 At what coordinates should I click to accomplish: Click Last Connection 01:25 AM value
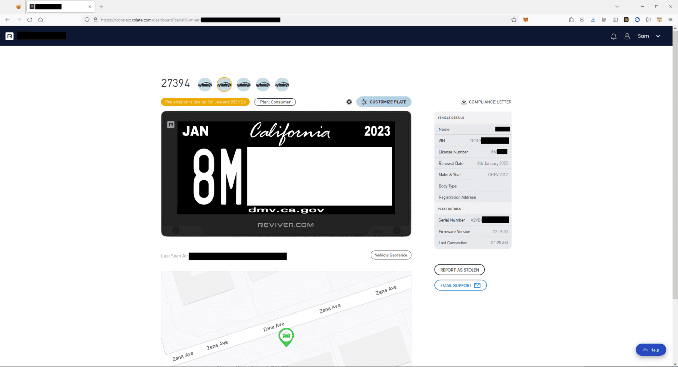click(x=499, y=243)
